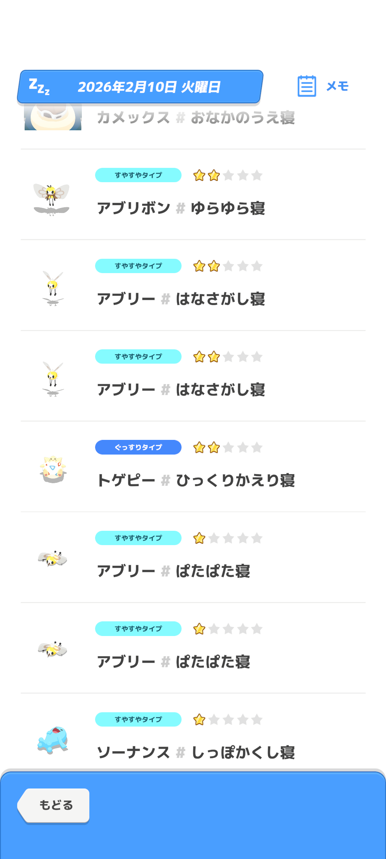Tap アブリー はなさがし寝 sprite just below アブリボン

click(53, 288)
